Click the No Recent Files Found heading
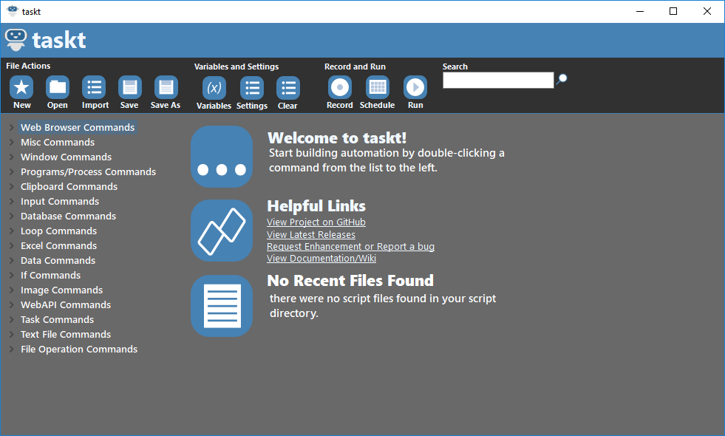Image resolution: width=725 pixels, height=436 pixels. tap(350, 280)
